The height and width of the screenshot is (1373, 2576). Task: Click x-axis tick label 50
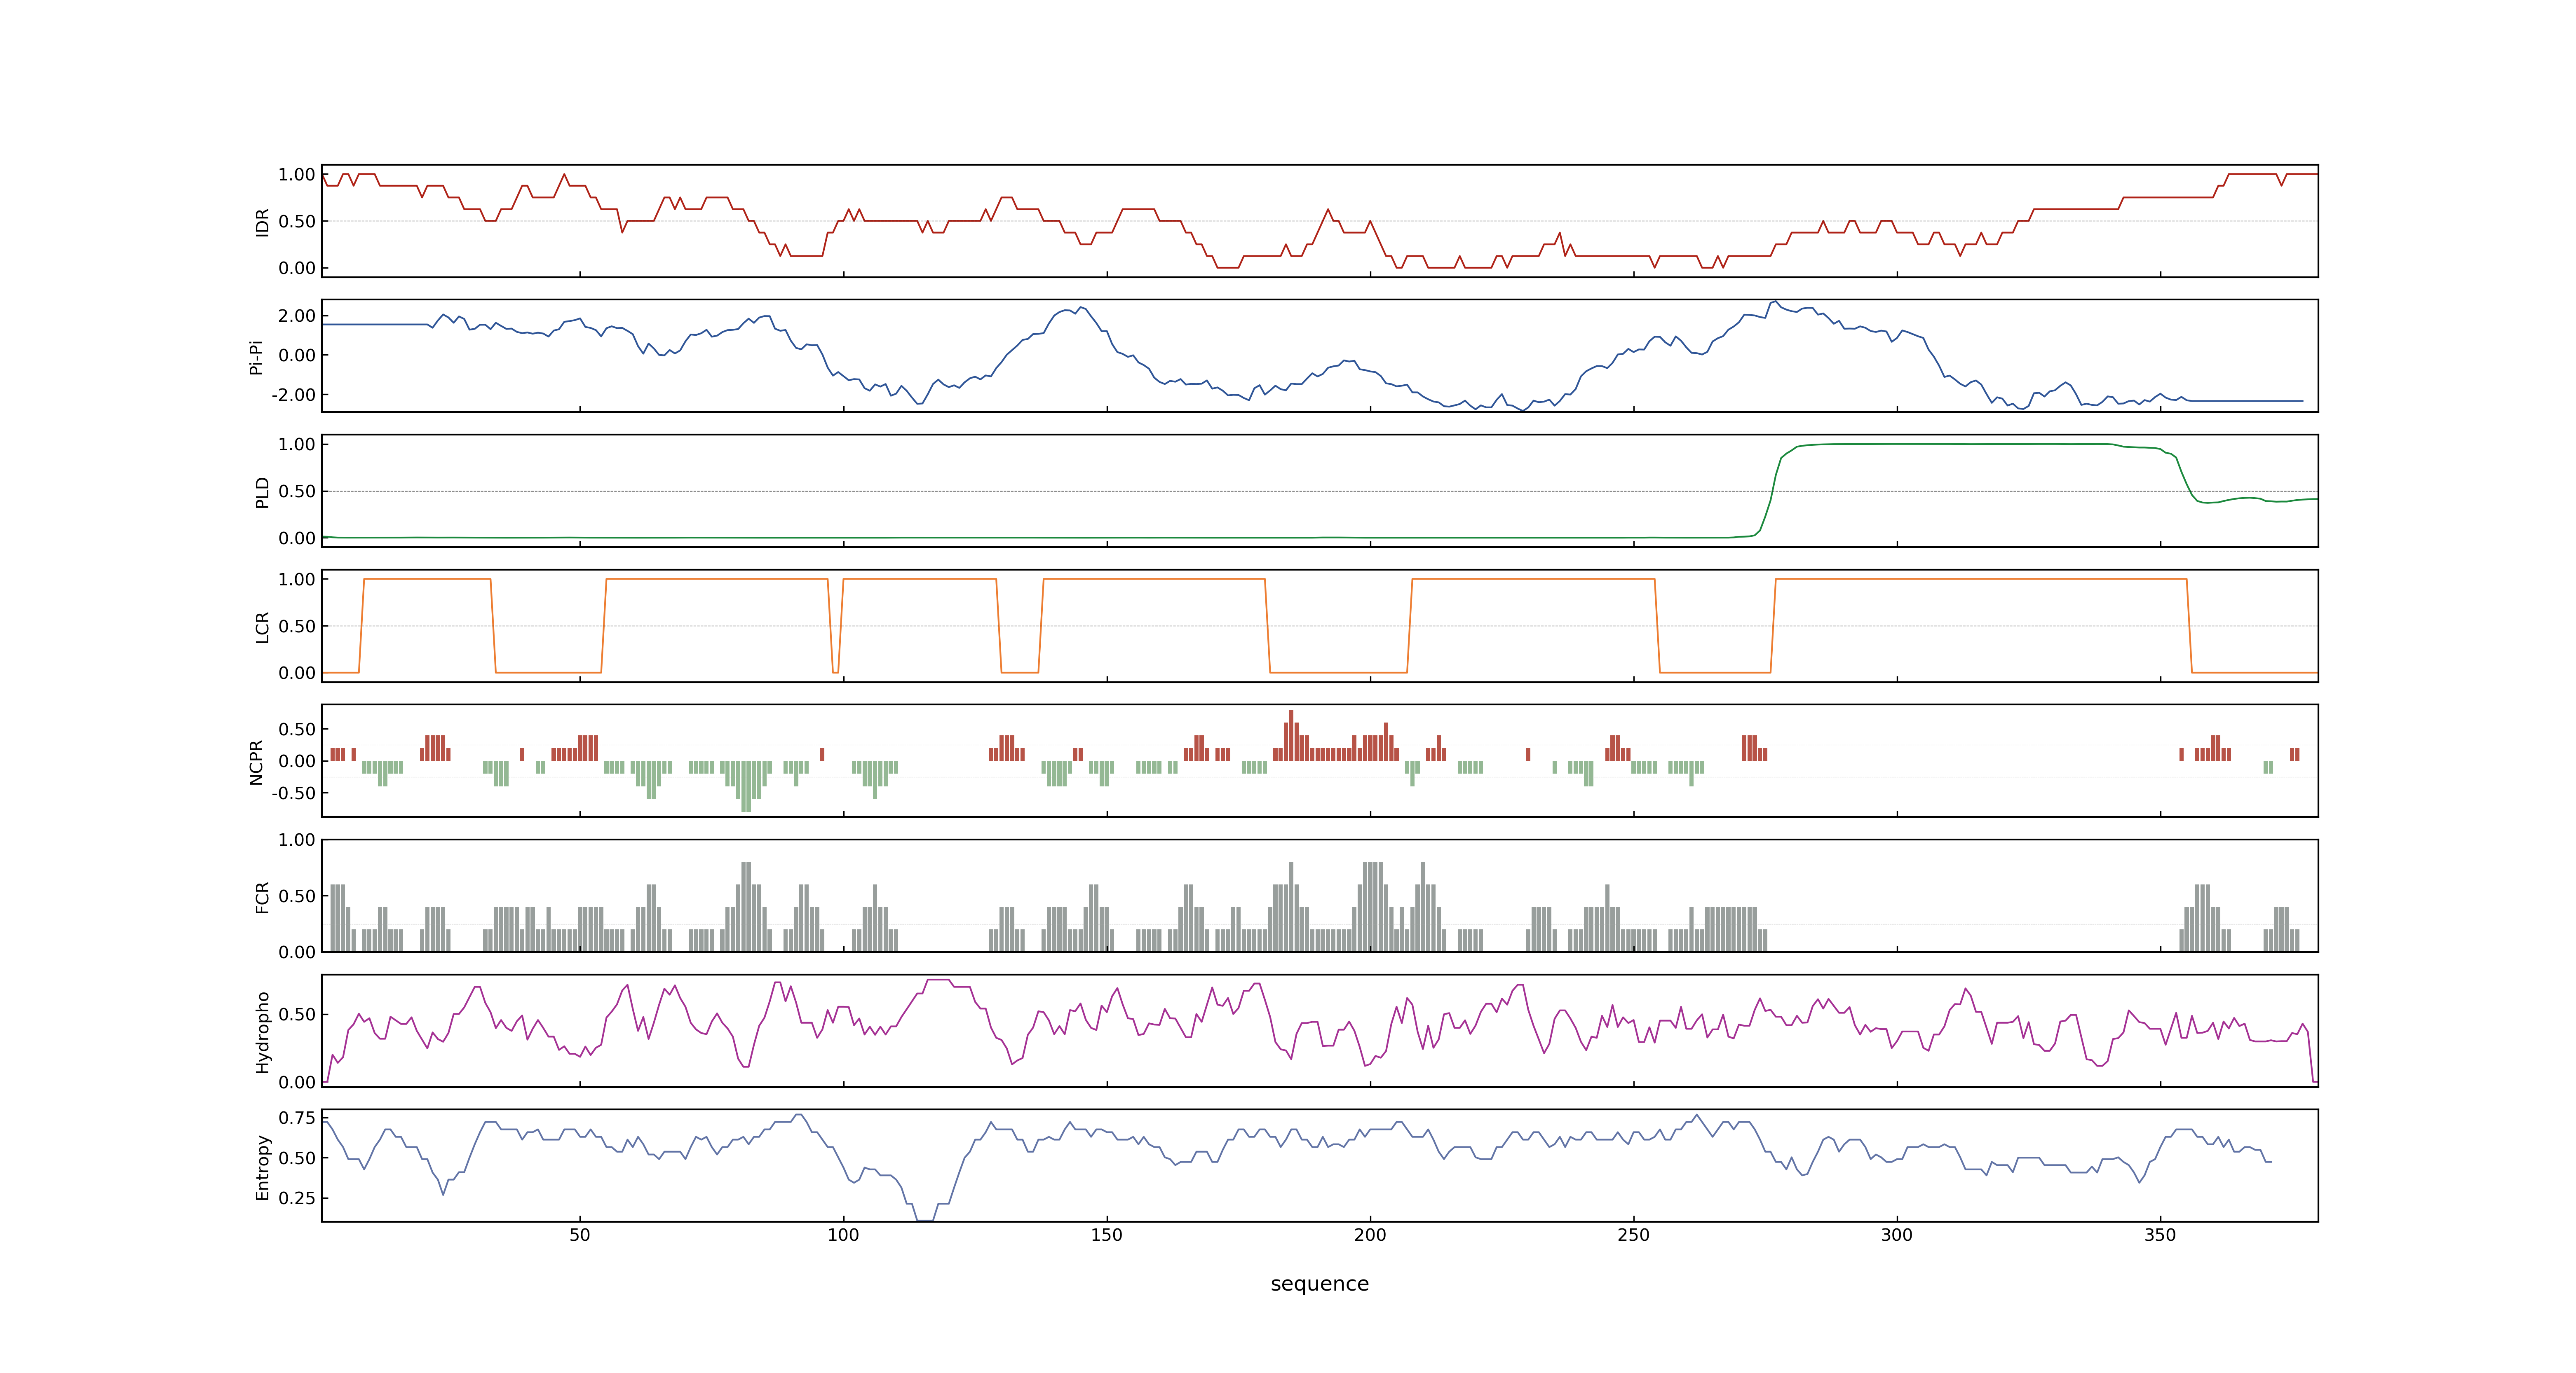click(x=580, y=1235)
